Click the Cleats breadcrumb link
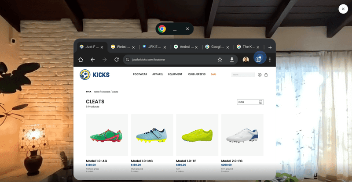Screen dimensions: 352x182 click(x=115, y=92)
